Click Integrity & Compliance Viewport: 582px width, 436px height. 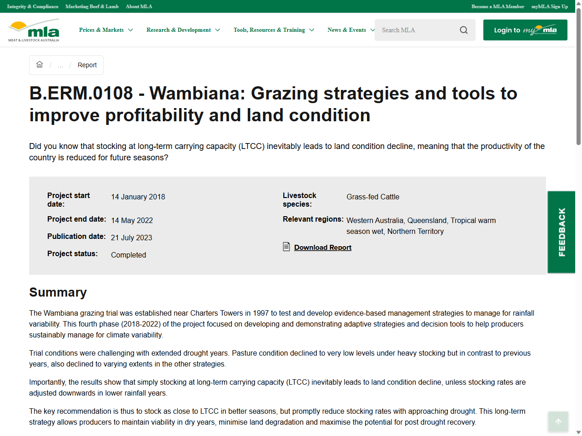[x=32, y=6]
